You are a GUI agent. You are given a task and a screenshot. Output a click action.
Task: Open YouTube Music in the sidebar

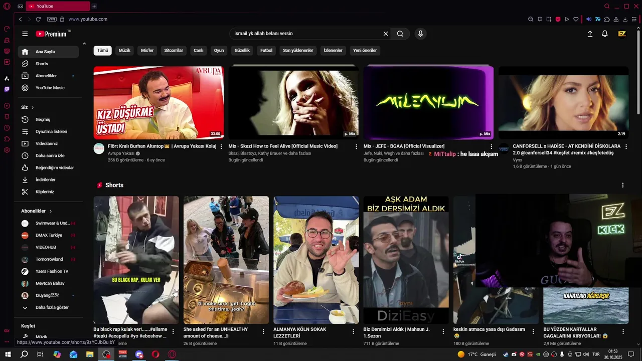point(48,88)
